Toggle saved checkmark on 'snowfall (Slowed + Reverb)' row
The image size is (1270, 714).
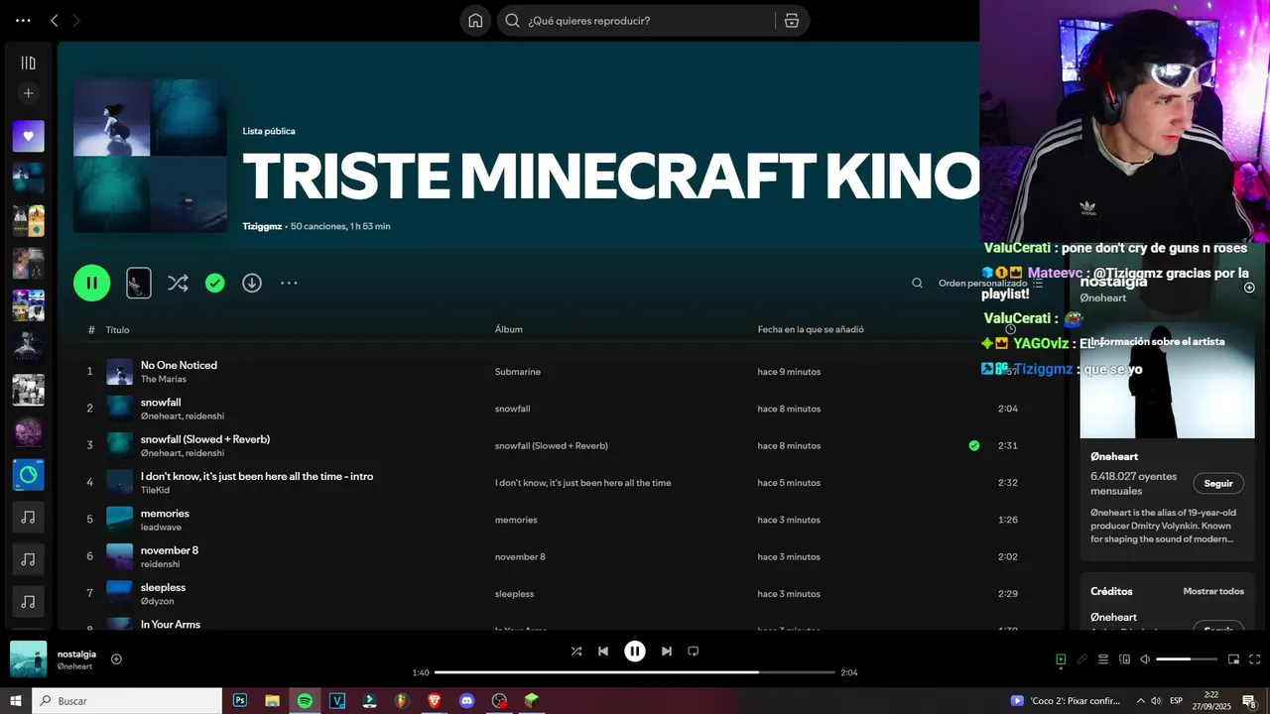[x=973, y=445]
